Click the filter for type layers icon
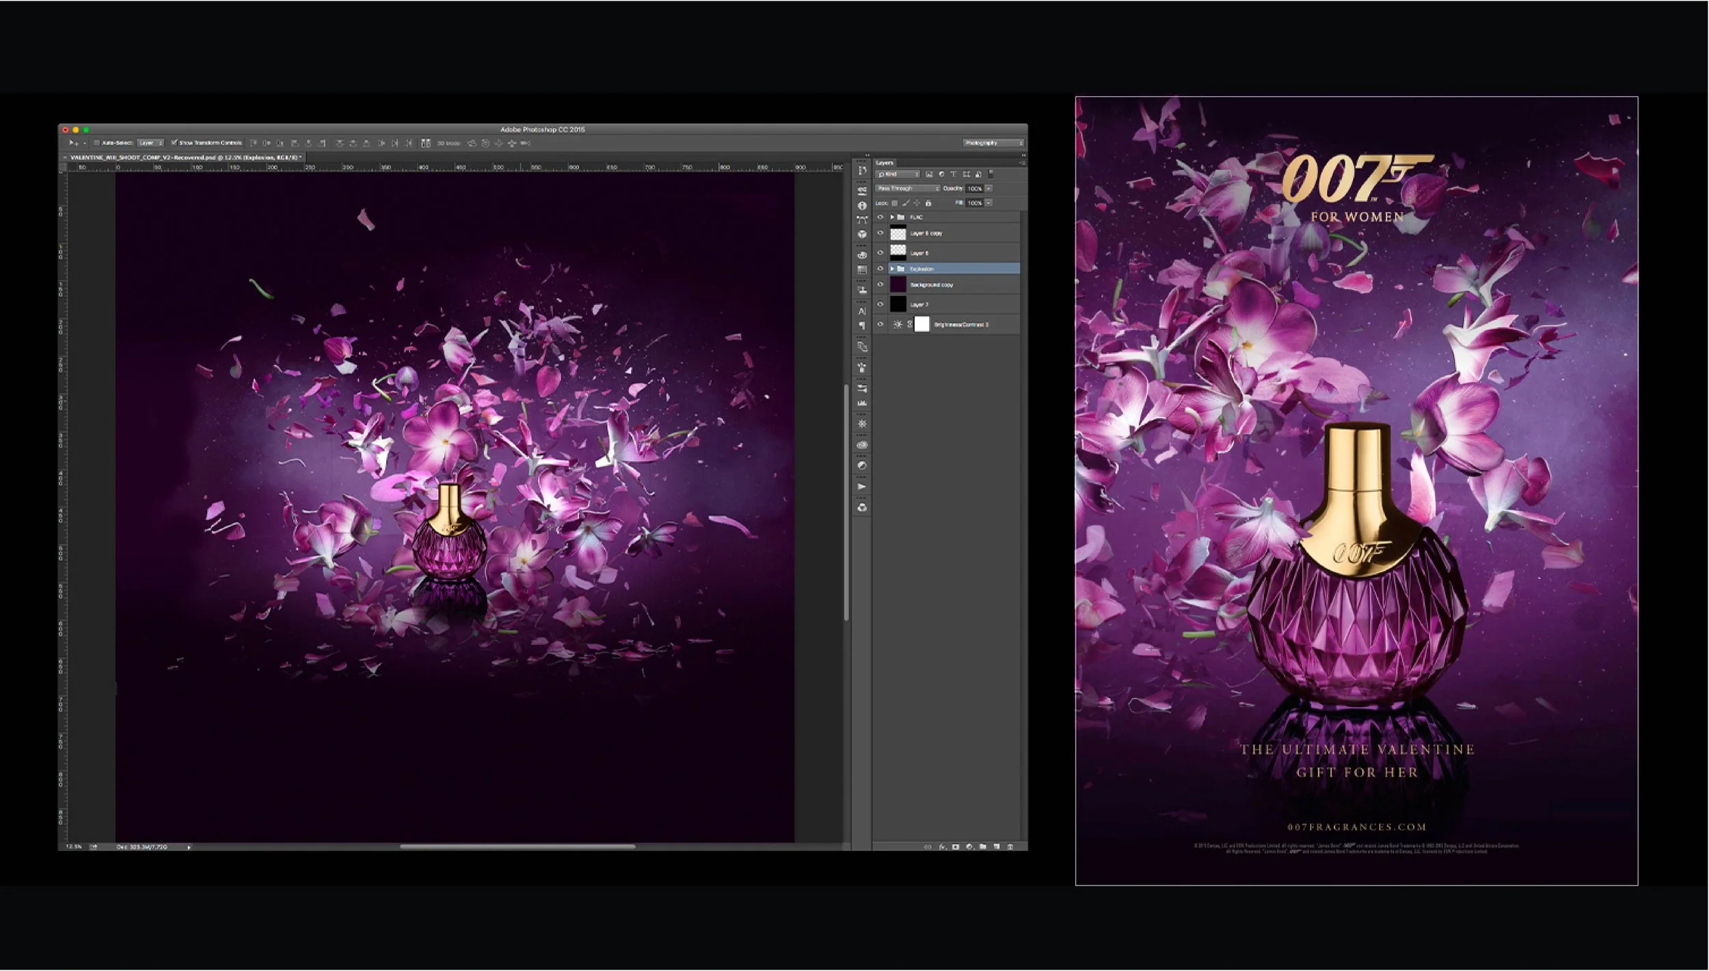This screenshot has width=1709, height=971. pyautogui.click(x=954, y=174)
